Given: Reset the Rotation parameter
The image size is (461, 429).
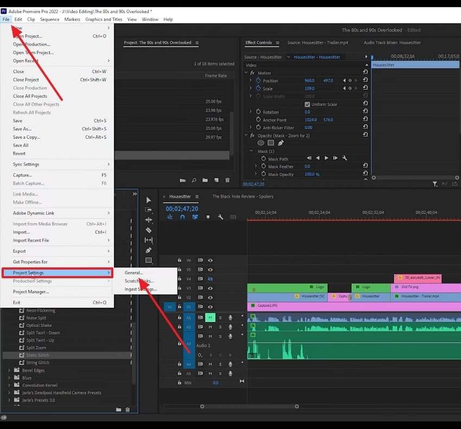Looking at the screenshot, I should point(365,111).
